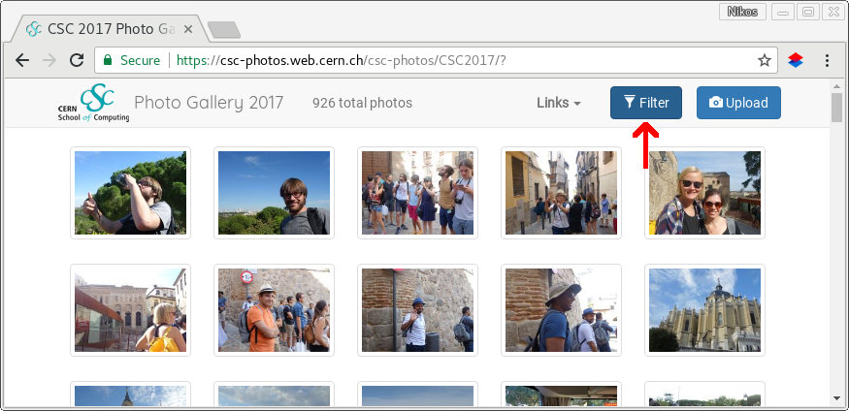
Task: Click the vertical scrollbar thumb
Action: (x=836, y=108)
